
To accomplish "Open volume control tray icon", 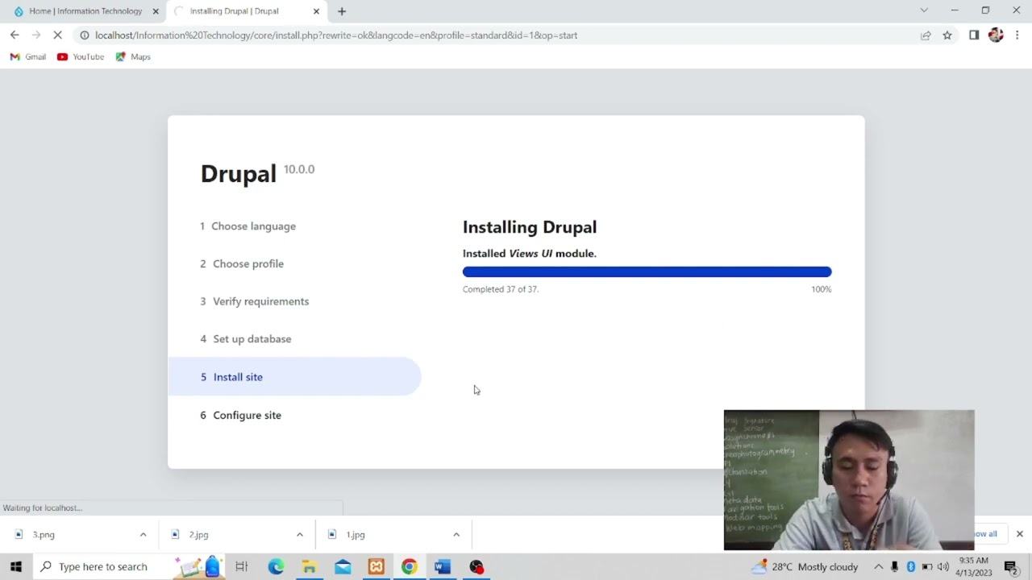I will (x=943, y=567).
